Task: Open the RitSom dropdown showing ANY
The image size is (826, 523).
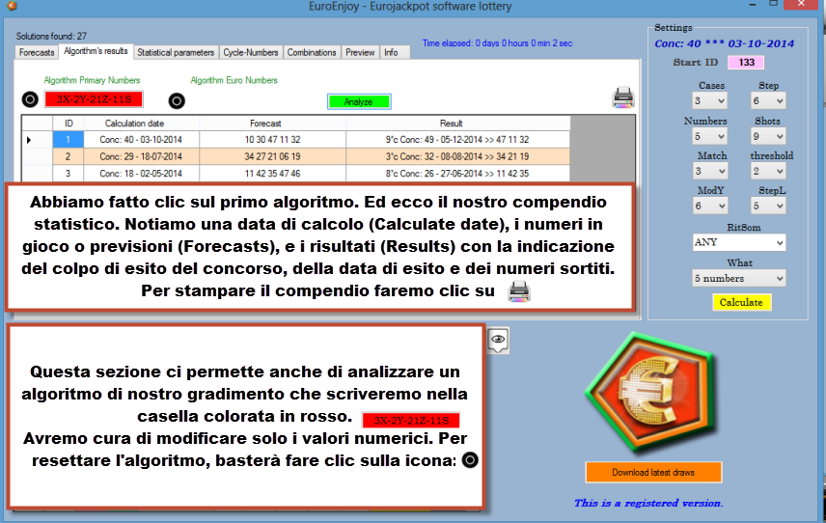Action: (739, 242)
